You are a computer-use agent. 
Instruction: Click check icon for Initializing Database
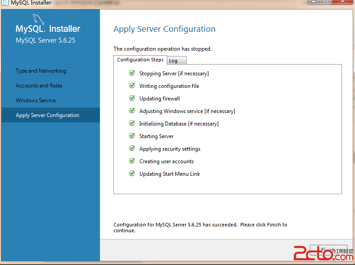click(132, 123)
